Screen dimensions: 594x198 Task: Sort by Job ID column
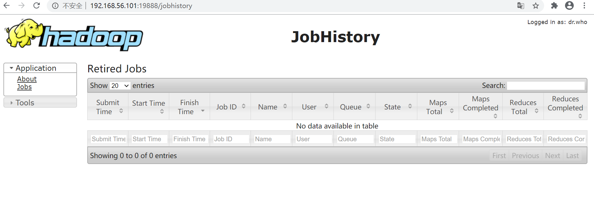[x=230, y=107]
